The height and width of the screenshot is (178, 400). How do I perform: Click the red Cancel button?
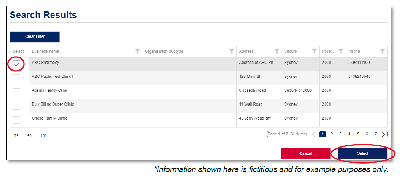(306, 153)
